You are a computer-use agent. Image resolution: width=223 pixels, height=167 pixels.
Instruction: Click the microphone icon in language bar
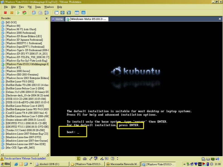tap(91, 158)
